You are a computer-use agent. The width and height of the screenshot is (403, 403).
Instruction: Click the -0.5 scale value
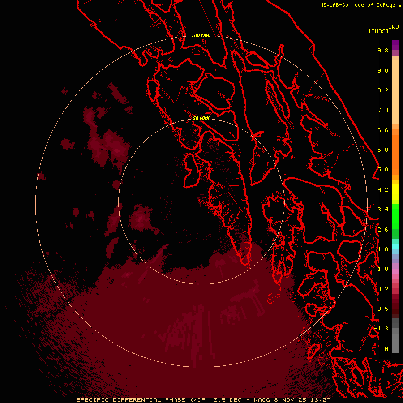(x=381, y=309)
